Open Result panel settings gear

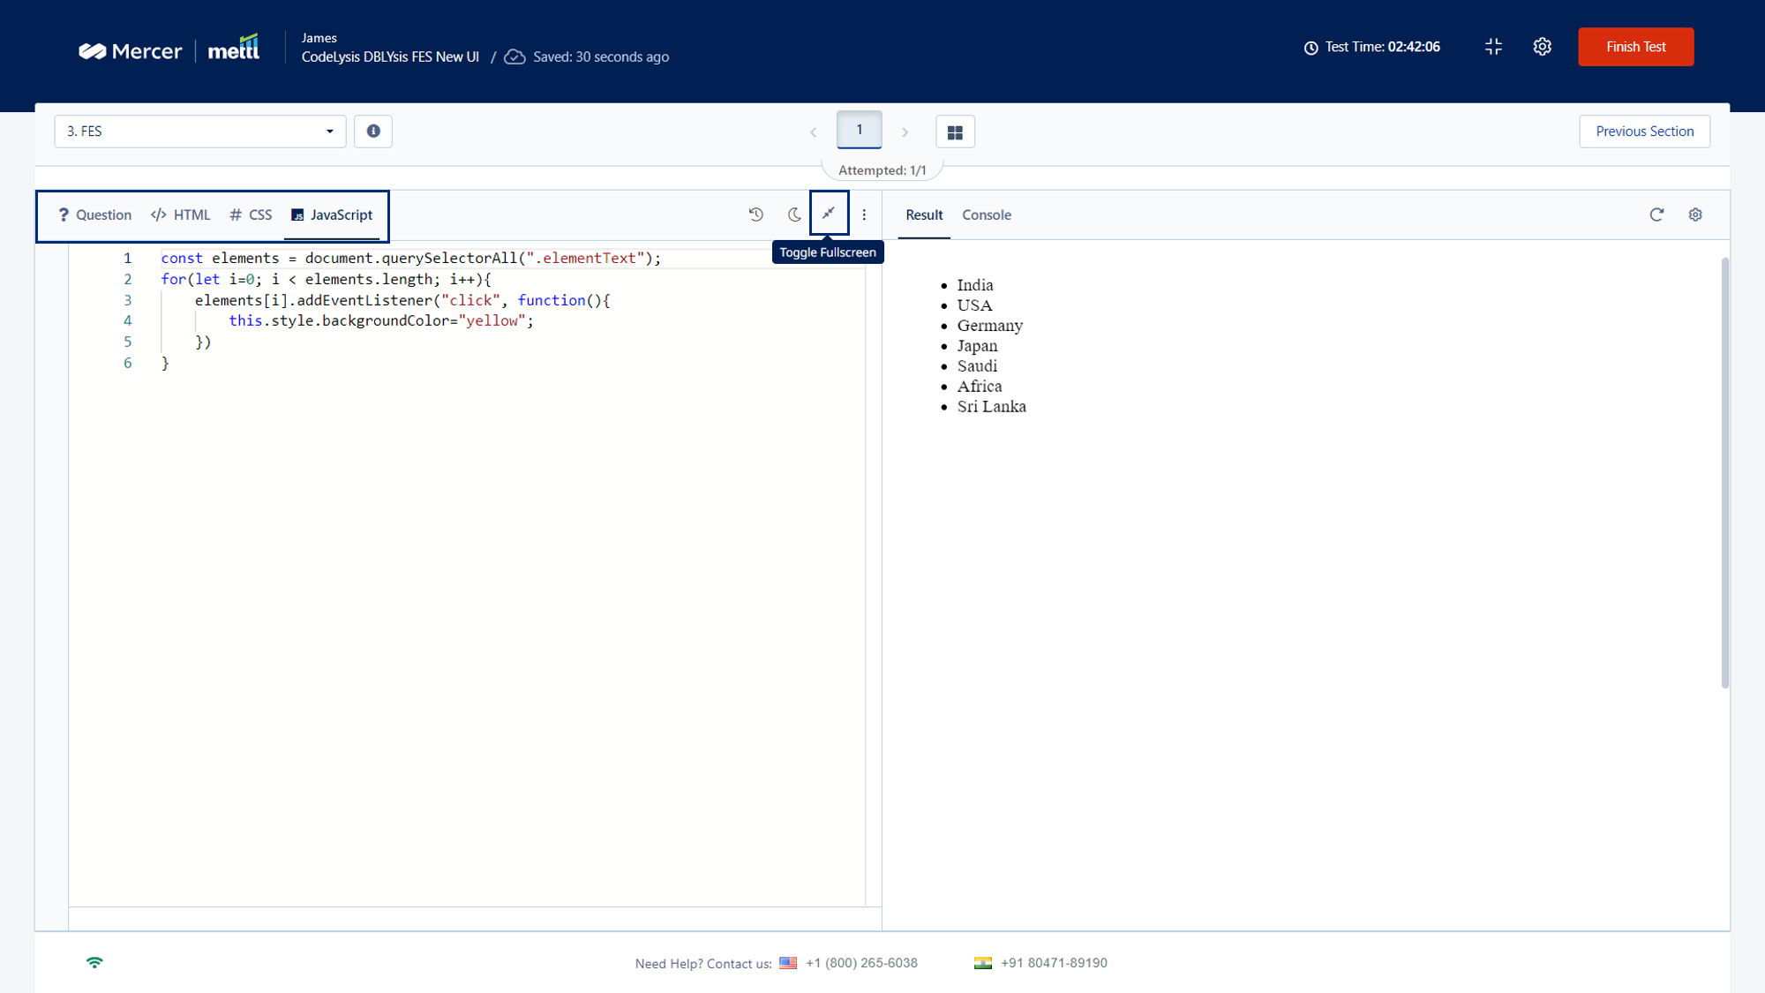click(1695, 214)
